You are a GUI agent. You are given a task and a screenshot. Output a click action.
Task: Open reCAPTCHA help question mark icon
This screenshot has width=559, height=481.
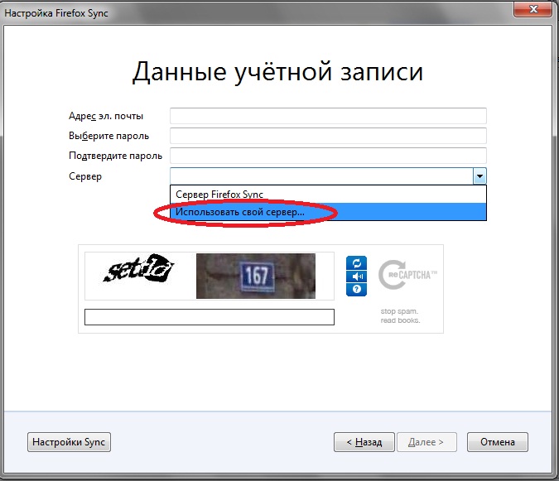[355, 289]
